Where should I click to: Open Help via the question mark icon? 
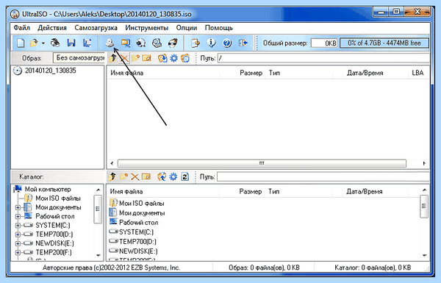click(x=226, y=43)
